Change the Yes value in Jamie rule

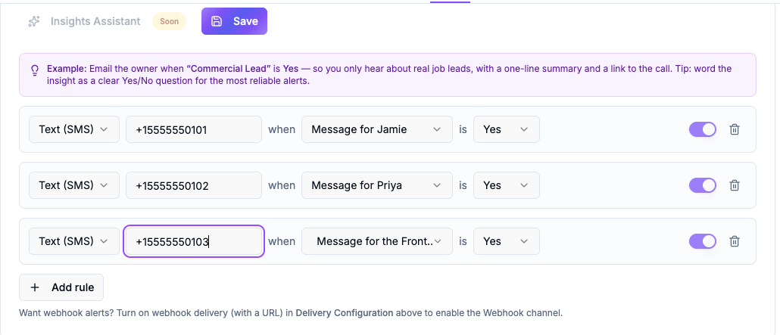(x=507, y=129)
